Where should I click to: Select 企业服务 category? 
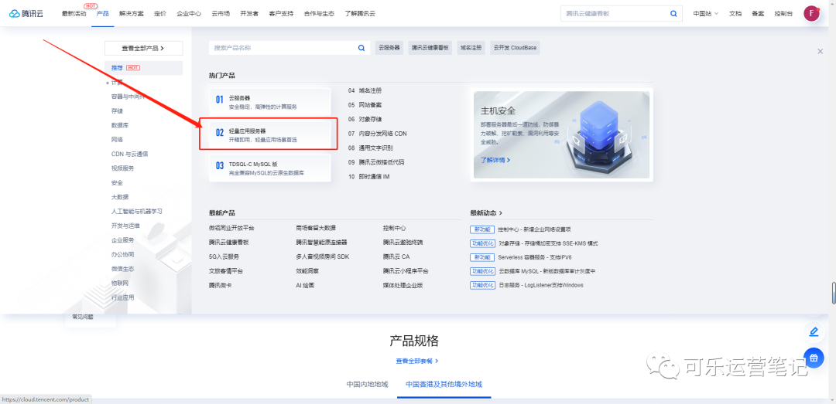tap(122, 240)
